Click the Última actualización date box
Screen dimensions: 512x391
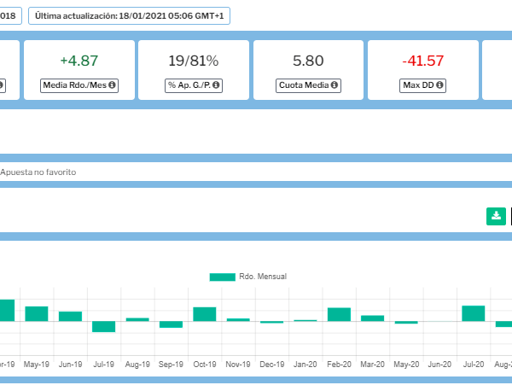tap(130, 15)
